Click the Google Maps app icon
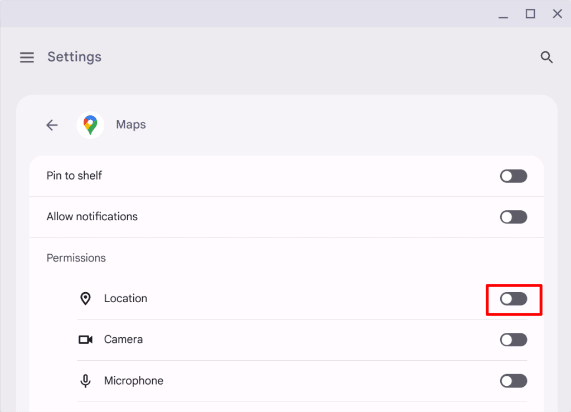Screen dimensions: 571x412 (90, 125)
